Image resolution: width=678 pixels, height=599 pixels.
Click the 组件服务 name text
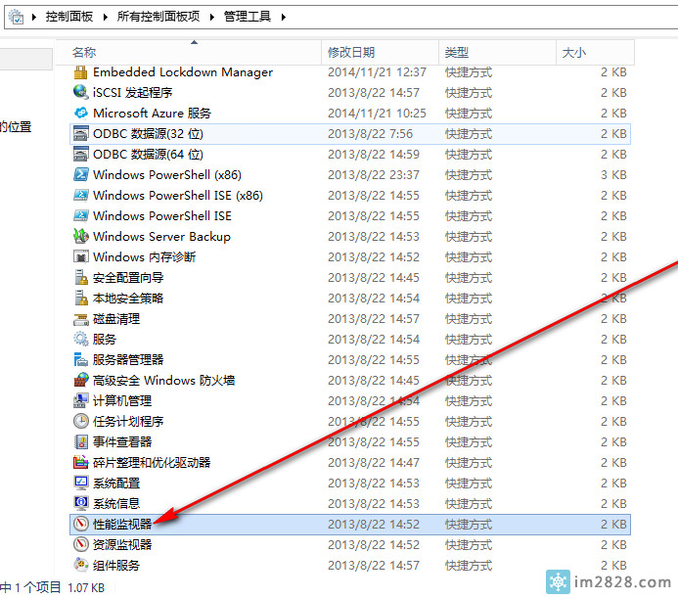tap(116, 566)
